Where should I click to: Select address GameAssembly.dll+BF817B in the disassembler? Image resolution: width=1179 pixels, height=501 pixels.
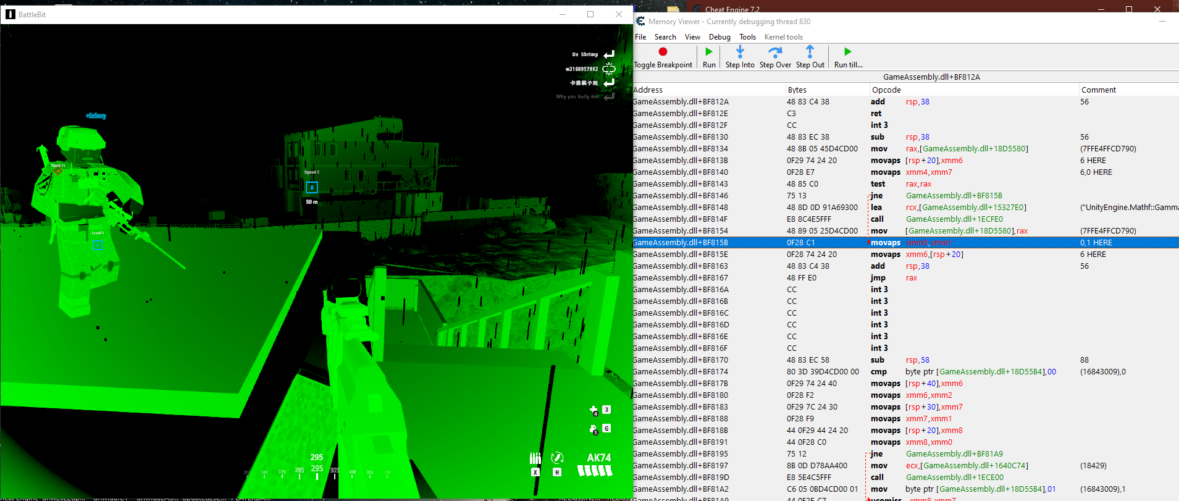[681, 384]
